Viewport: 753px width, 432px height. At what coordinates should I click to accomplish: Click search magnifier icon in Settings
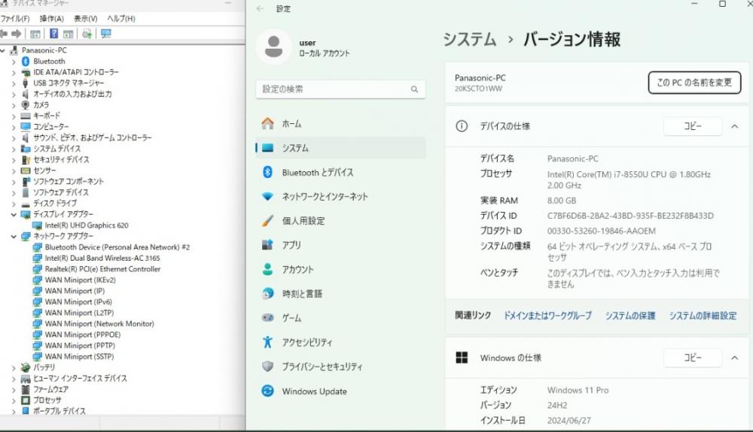[414, 89]
